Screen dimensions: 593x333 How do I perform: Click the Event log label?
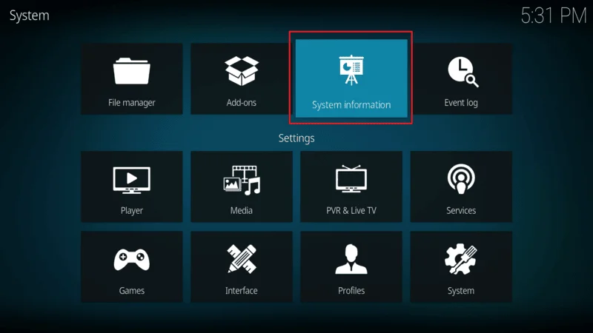coord(461,103)
